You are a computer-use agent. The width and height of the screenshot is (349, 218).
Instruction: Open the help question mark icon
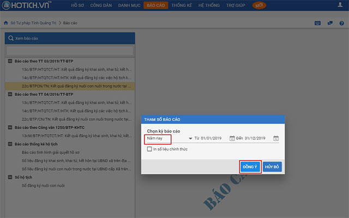[x=342, y=23]
